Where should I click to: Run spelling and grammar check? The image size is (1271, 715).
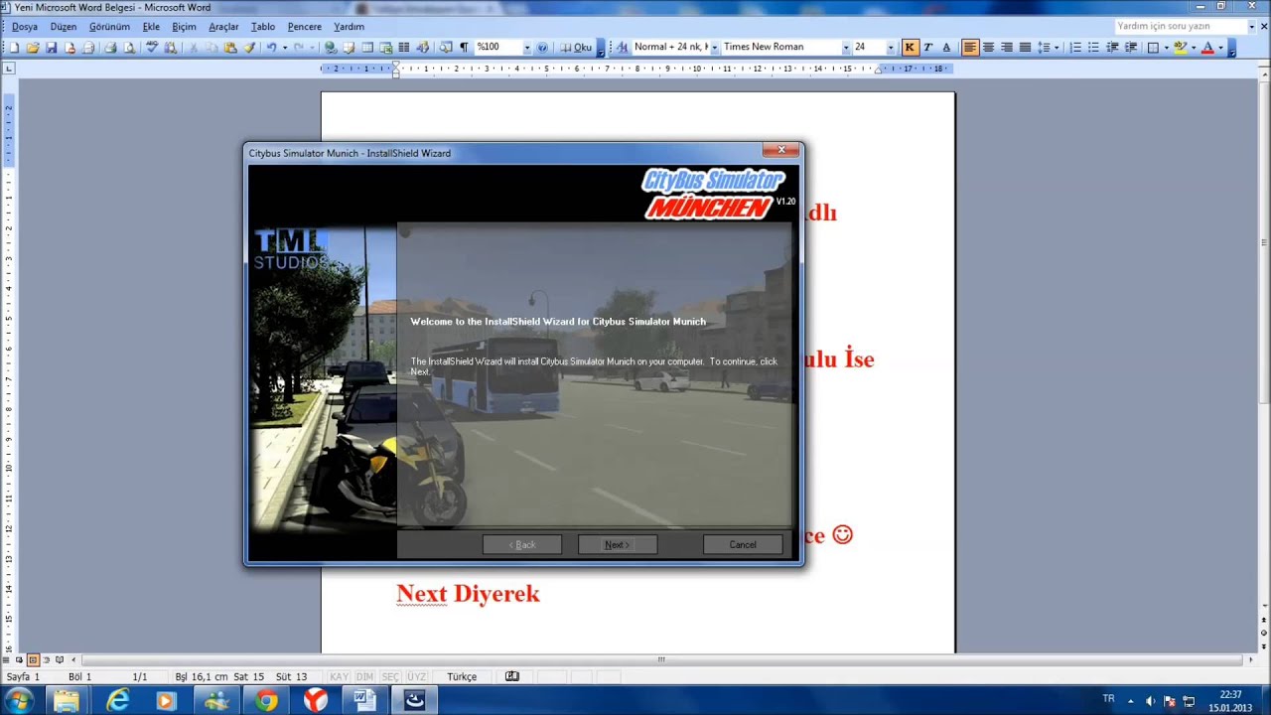pyautogui.click(x=152, y=47)
